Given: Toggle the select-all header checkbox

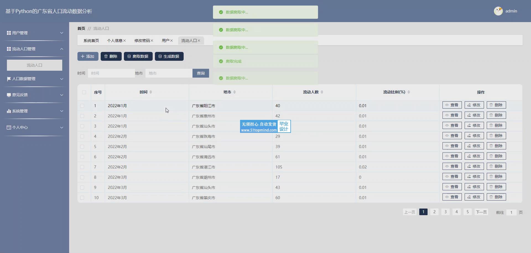Looking at the screenshot, I should pos(84,92).
